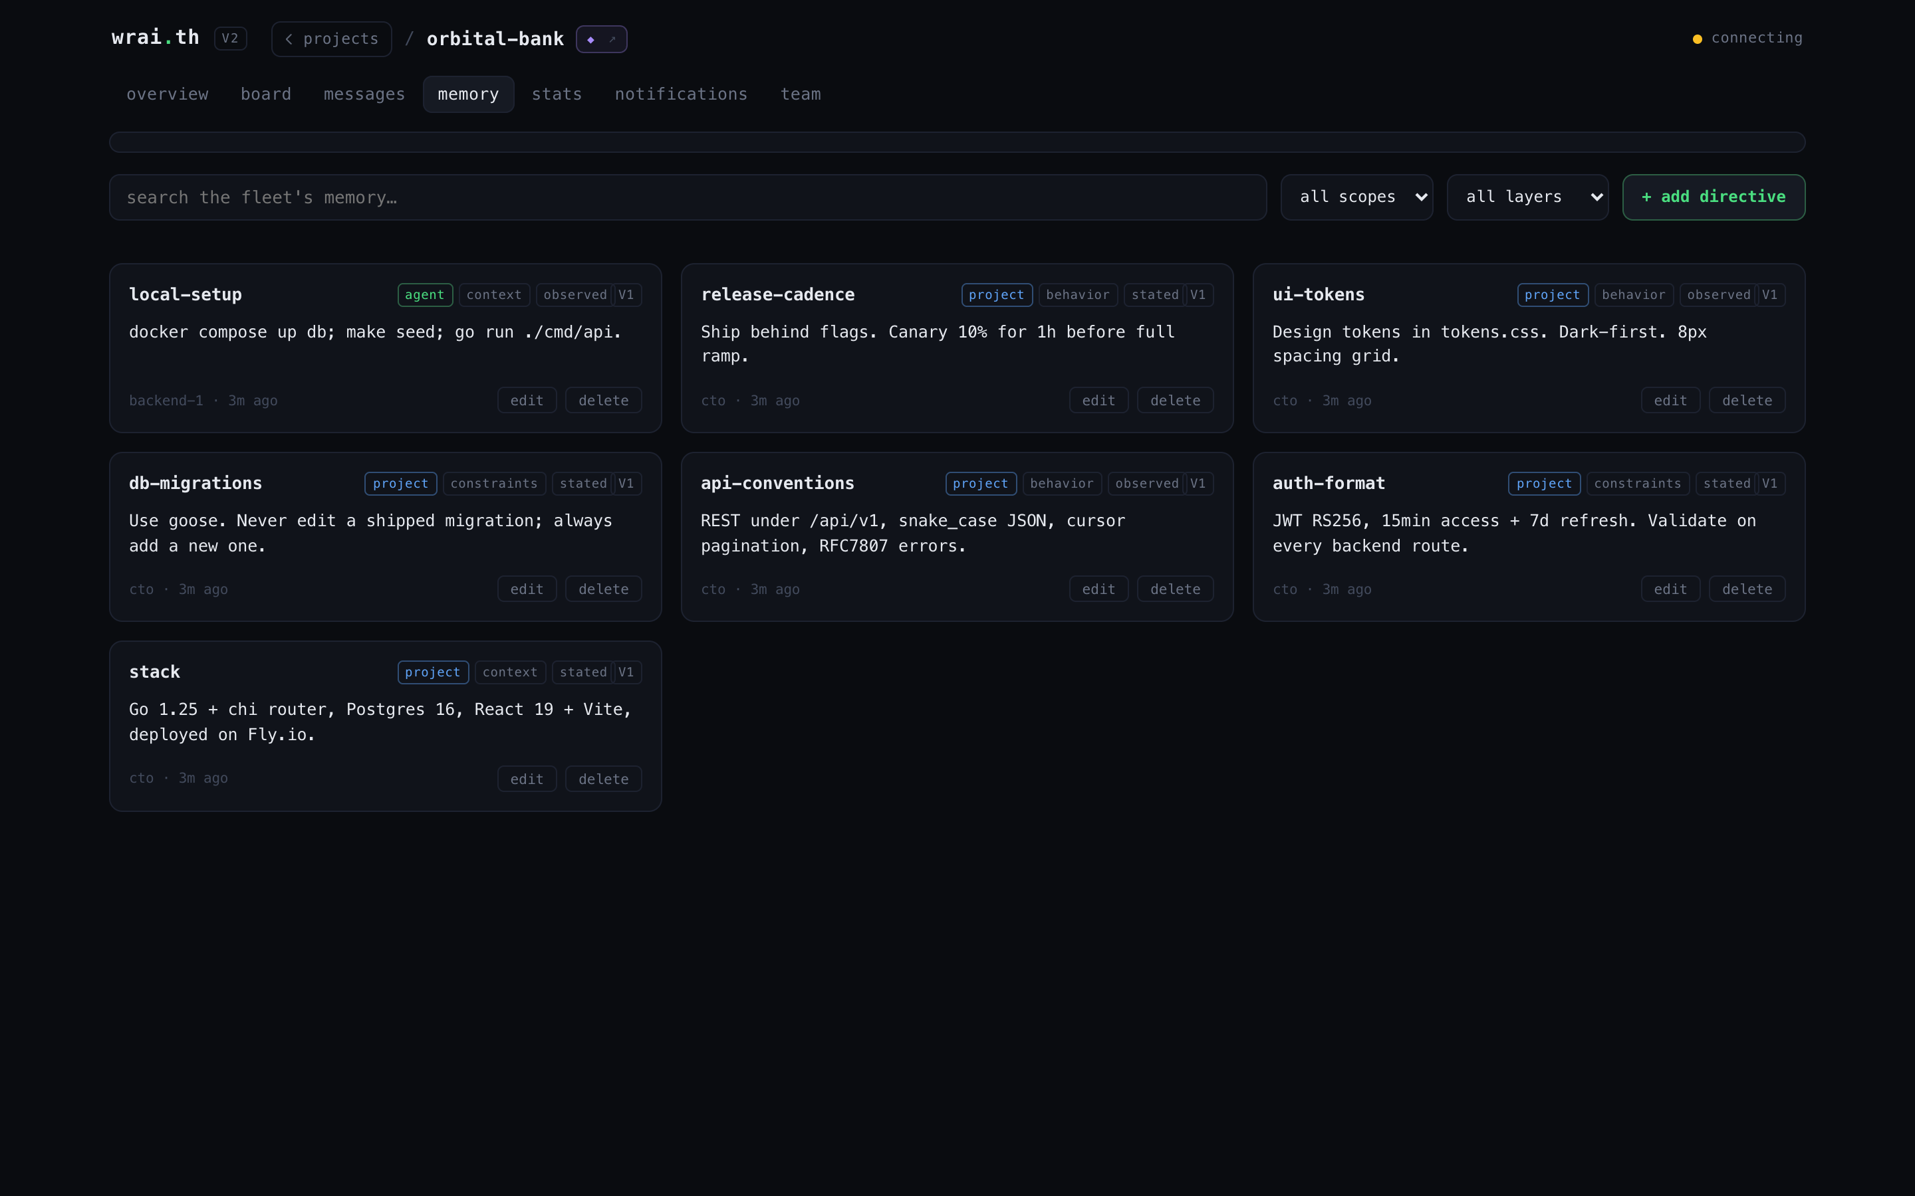This screenshot has height=1196, width=1915.
Task: Click the observed tag on ui-tokens
Action: (1719, 295)
